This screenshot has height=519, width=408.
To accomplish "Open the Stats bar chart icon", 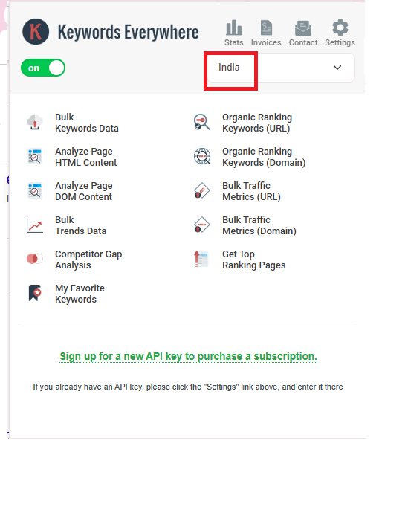I will (x=233, y=28).
